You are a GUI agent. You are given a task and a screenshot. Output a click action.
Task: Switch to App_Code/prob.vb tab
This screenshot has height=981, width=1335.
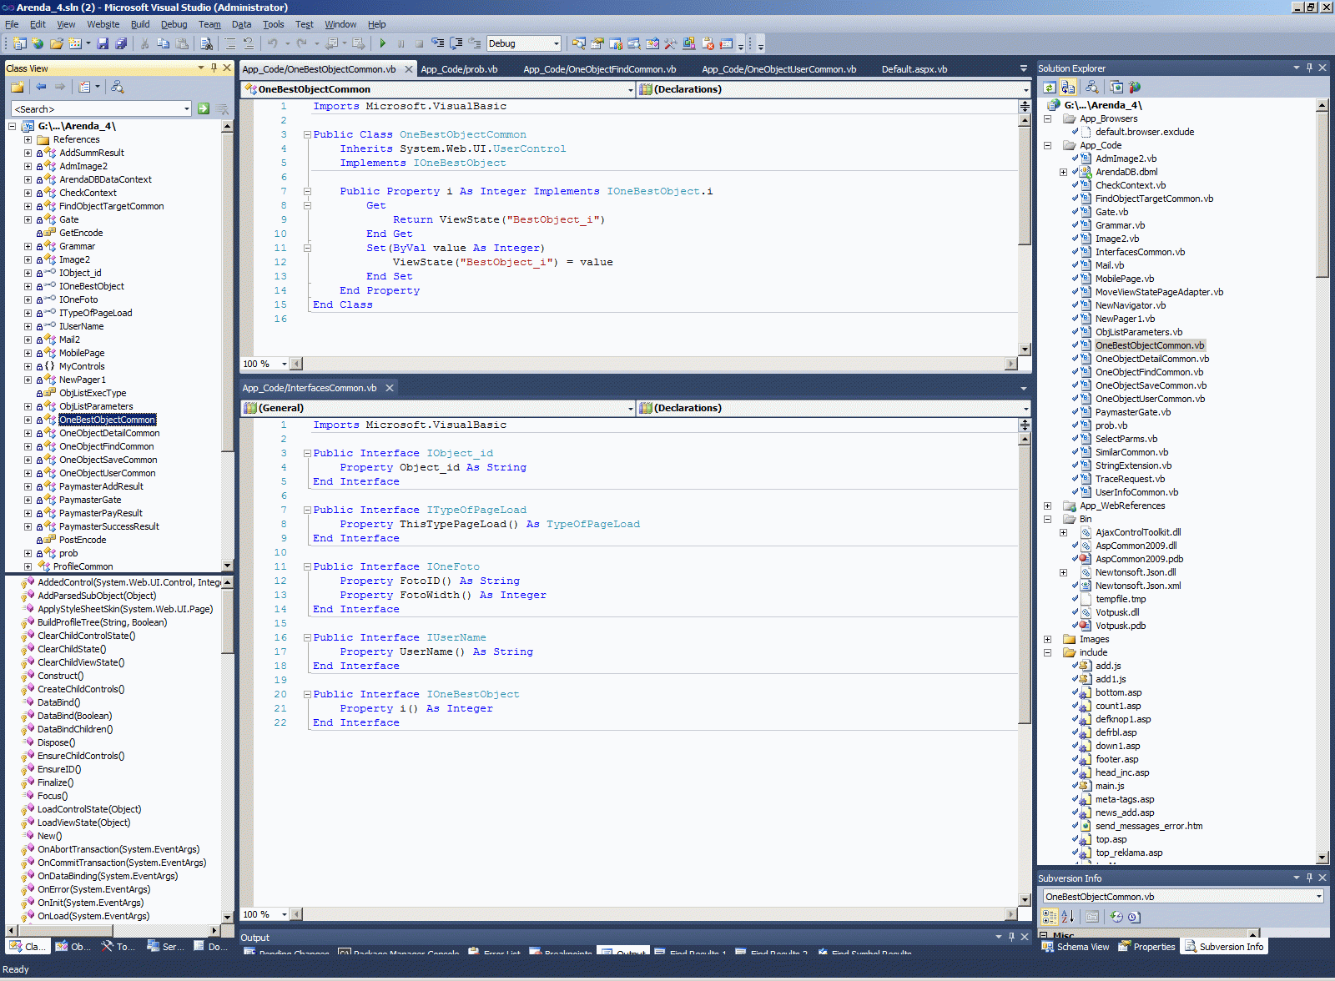point(459,69)
